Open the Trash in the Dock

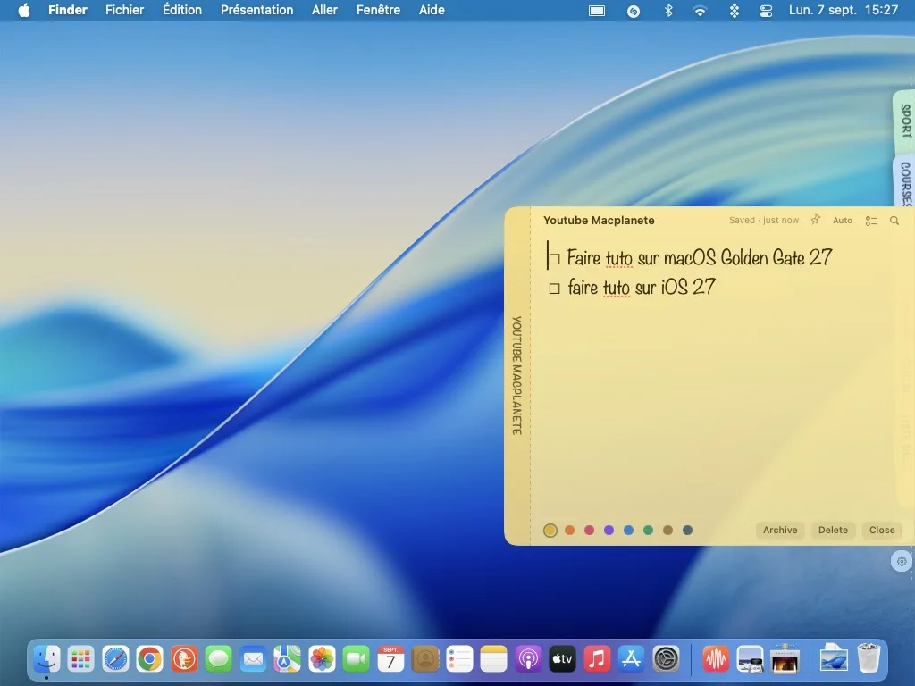(x=869, y=659)
